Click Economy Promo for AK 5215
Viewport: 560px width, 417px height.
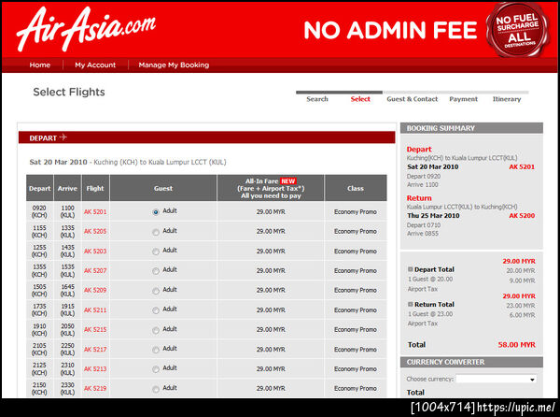click(356, 329)
